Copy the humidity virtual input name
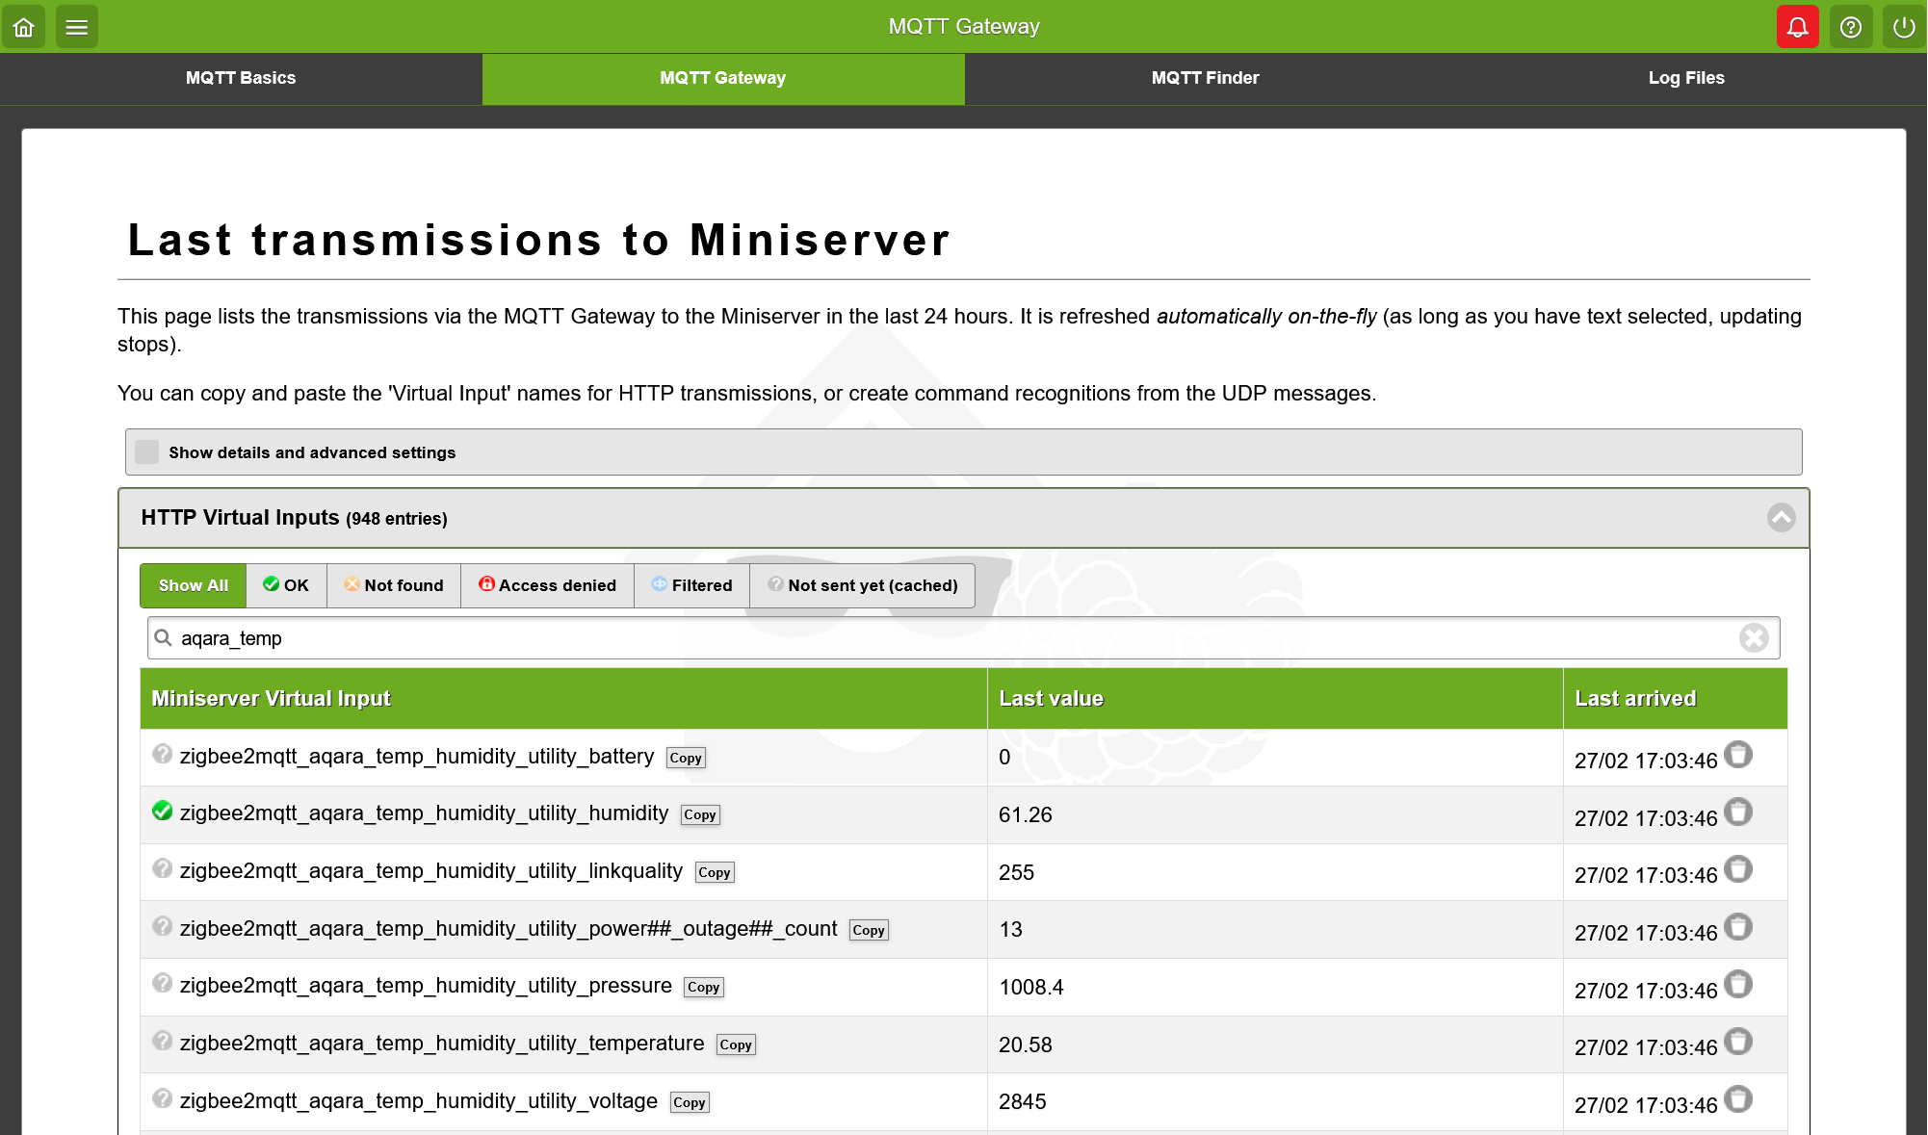The height and width of the screenshot is (1135, 1928). point(699,815)
